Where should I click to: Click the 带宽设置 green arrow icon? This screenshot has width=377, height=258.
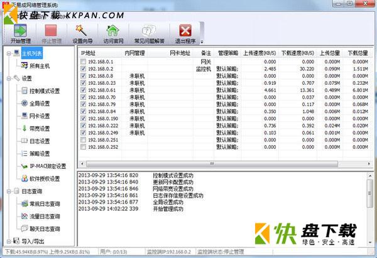(25, 128)
